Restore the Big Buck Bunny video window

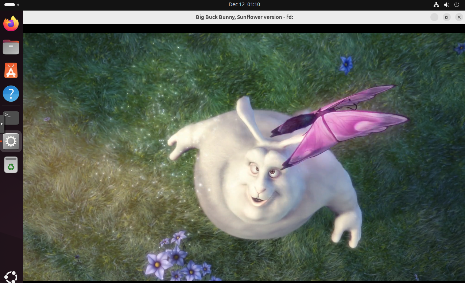tap(446, 17)
